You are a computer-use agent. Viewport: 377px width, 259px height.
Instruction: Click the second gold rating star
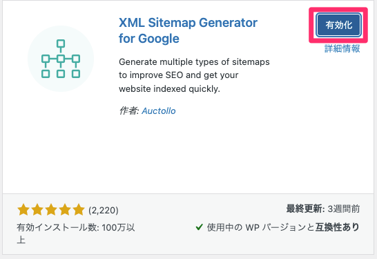point(37,210)
